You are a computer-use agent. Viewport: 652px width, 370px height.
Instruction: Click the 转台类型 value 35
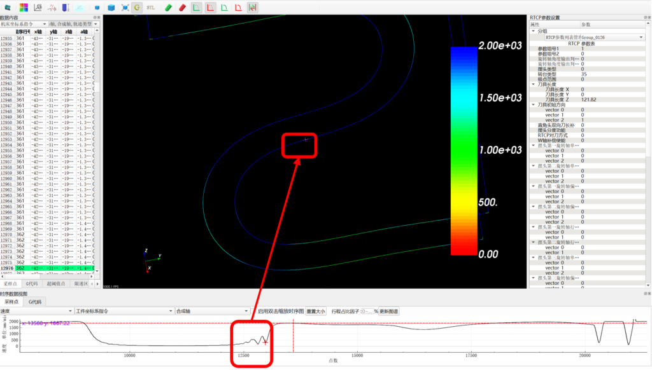tap(585, 74)
